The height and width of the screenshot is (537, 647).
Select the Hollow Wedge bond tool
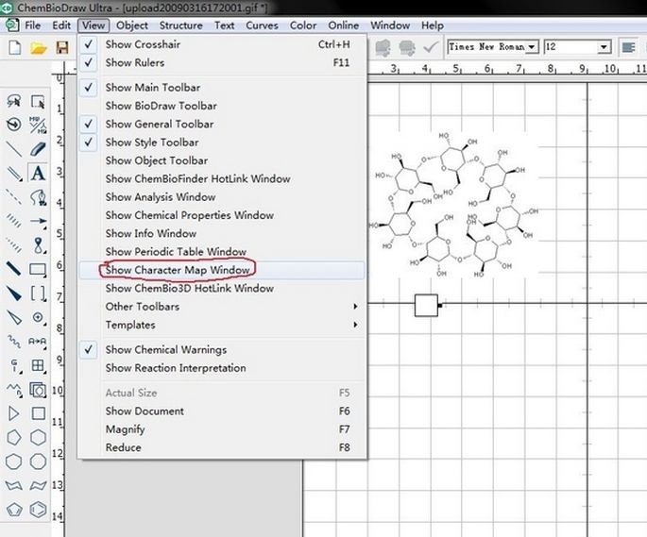pos(13,317)
